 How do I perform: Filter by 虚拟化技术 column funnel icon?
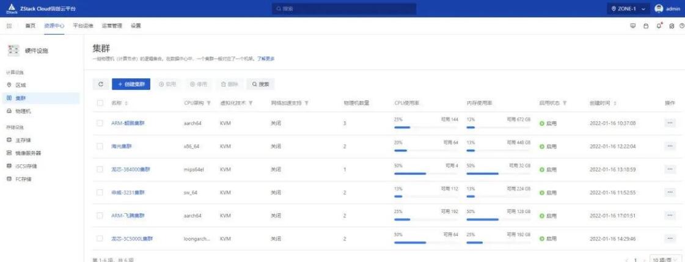(x=251, y=103)
